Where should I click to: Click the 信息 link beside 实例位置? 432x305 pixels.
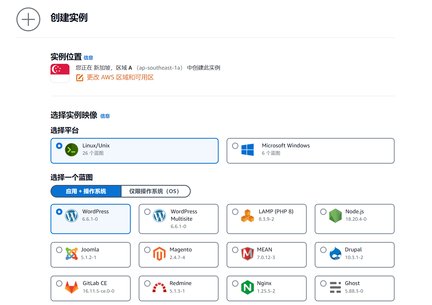(88, 58)
